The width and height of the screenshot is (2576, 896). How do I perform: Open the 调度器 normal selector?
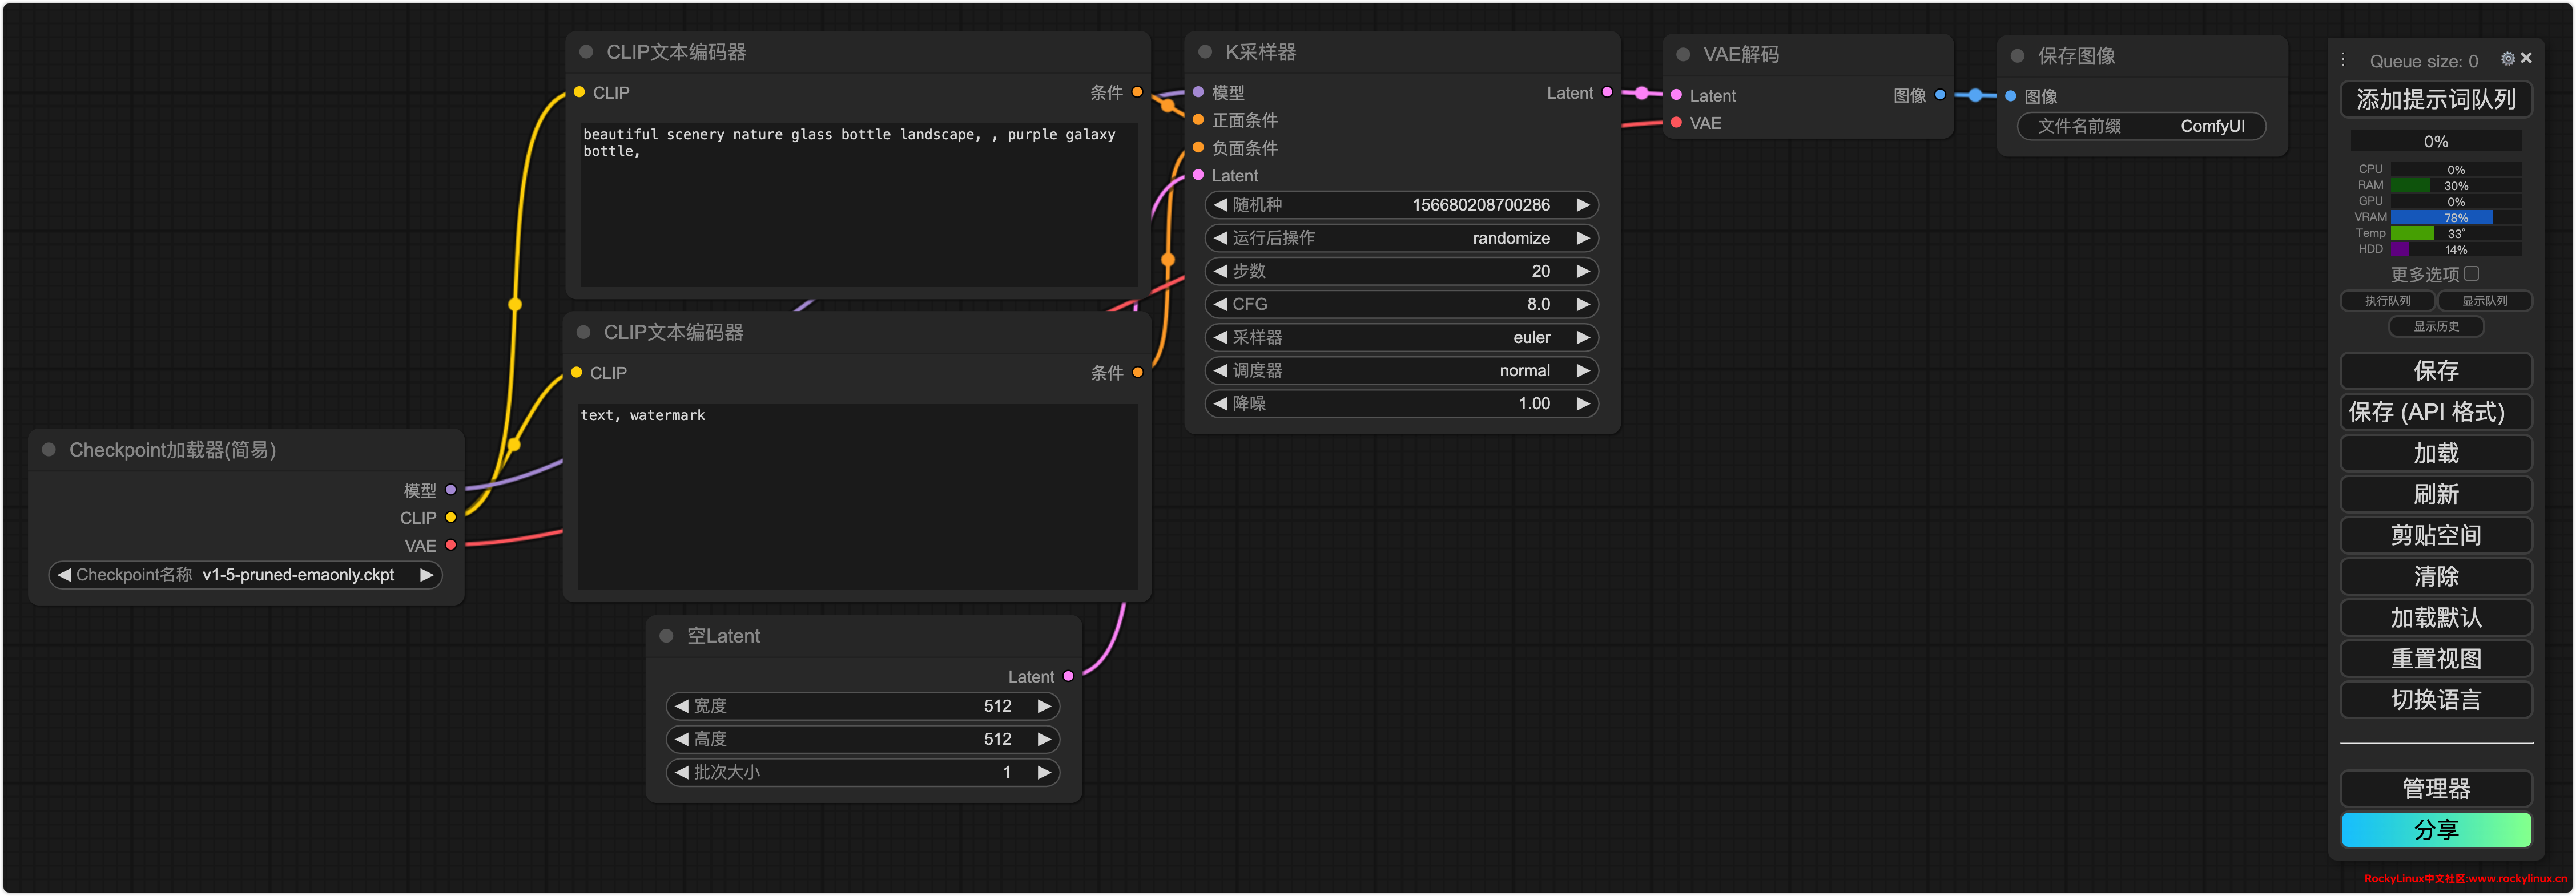pyautogui.click(x=1400, y=370)
